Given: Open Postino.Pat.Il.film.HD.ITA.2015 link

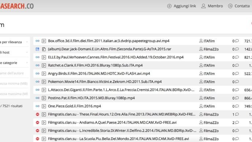Looking at the screenshot, I should coord(91,98).
